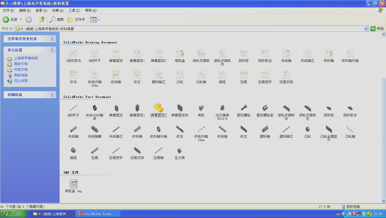
Task: Click the address bar path field
Action: coord(189,29)
